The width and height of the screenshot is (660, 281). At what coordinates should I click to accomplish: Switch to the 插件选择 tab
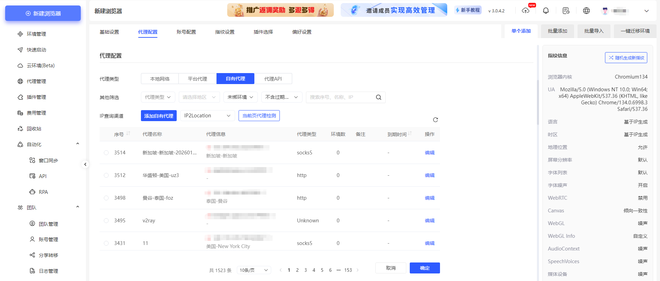click(263, 32)
